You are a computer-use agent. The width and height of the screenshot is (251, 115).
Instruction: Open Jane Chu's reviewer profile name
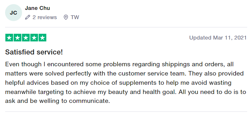tap(37, 8)
